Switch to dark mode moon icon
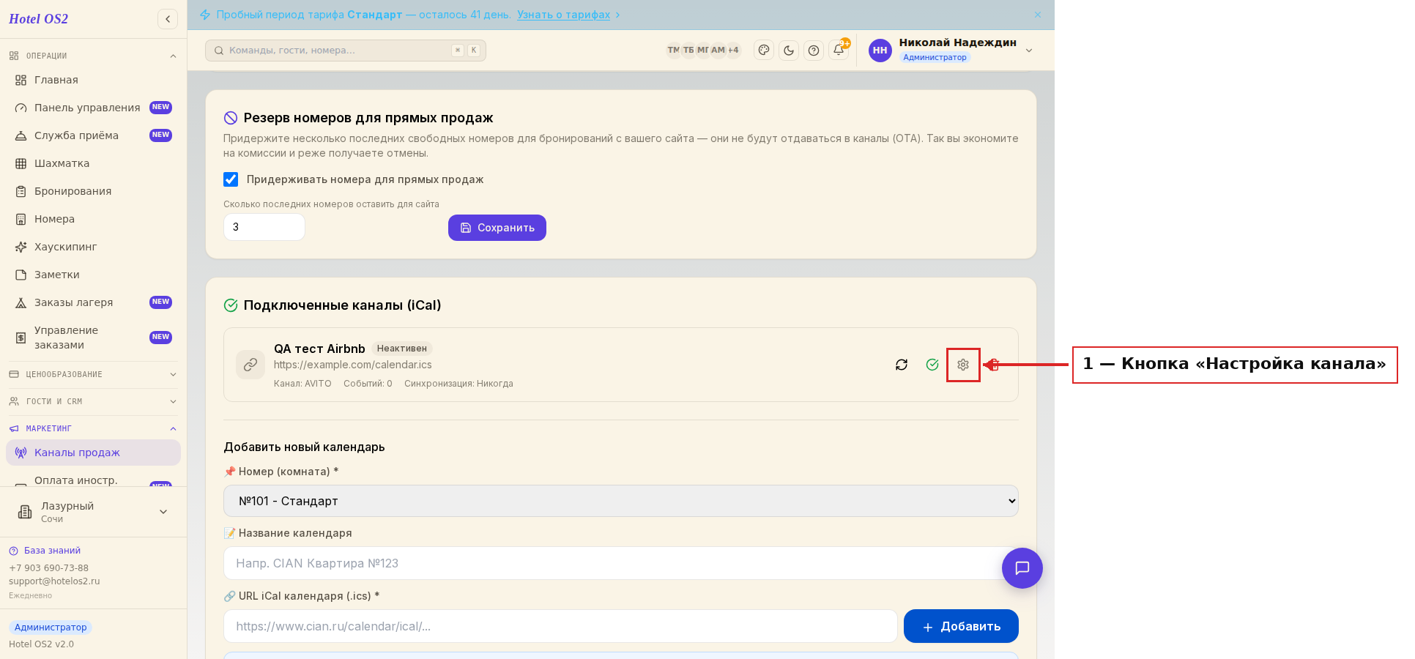The image size is (1415, 659). (789, 51)
